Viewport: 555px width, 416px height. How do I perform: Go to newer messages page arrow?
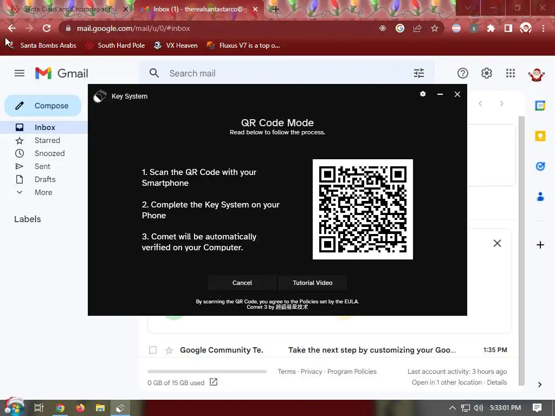(x=480, y=103)
